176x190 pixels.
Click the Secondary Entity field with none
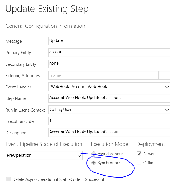pyautogui.click(x=109, y=64)
